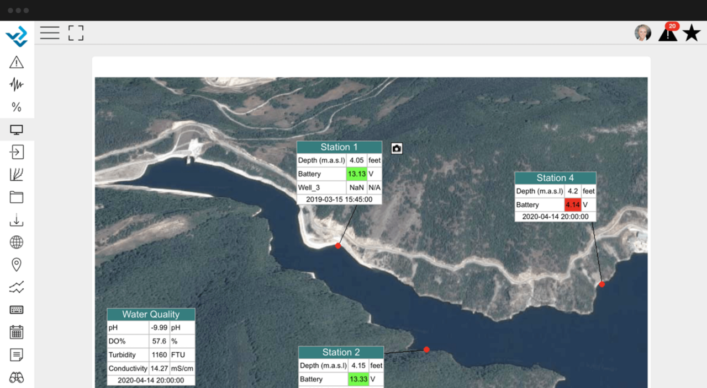The image size is (707, 388).
Task: Toggle fullscreen mode in the top toolbar
Action: coord(76,33)
